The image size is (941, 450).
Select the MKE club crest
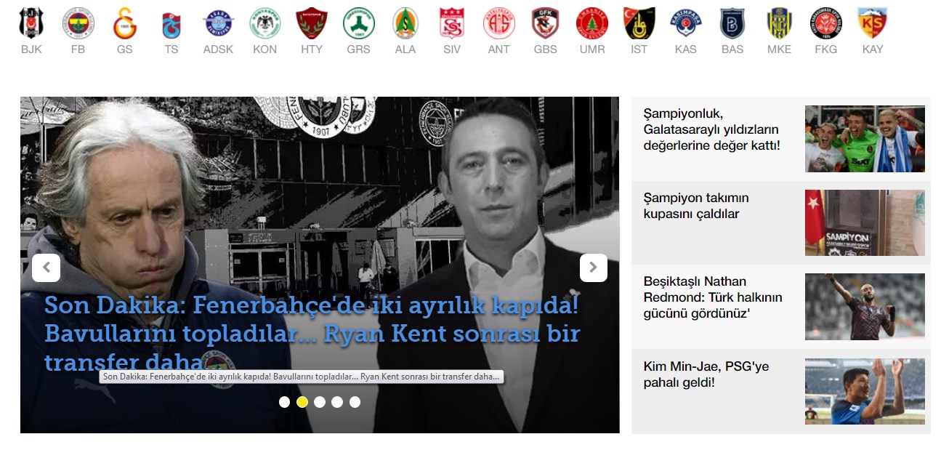[x=779, y=23]
